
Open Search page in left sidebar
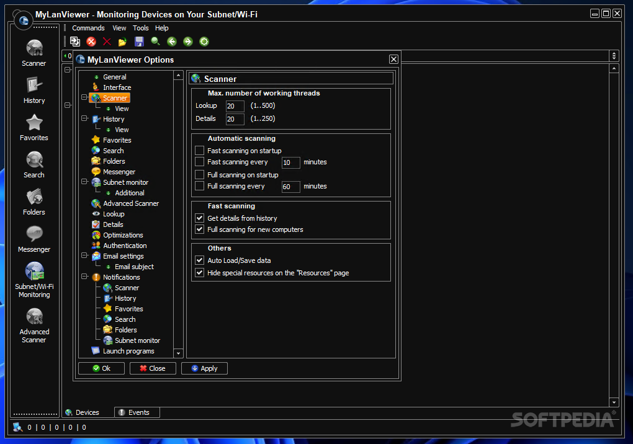(x=34, y=164)
